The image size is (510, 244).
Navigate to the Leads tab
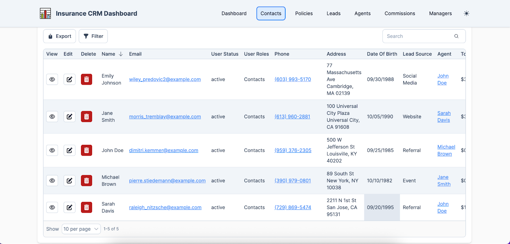333,13
